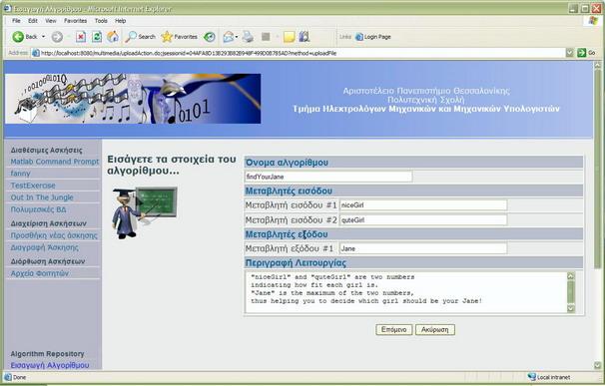
Task: Click the multimedia banner image
Action: pos(133,99)
